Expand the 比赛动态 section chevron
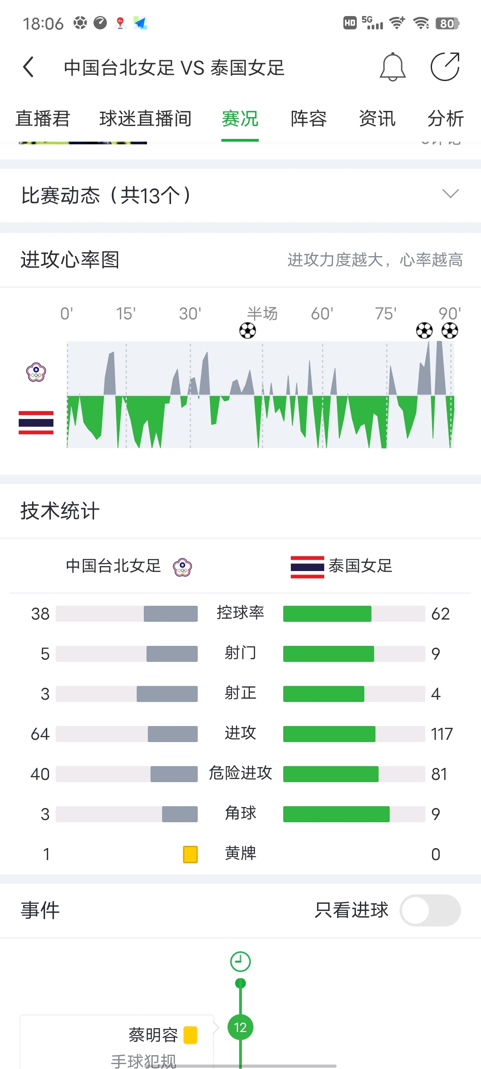The height and width of the screenshot is (1069, 481). 450,194
